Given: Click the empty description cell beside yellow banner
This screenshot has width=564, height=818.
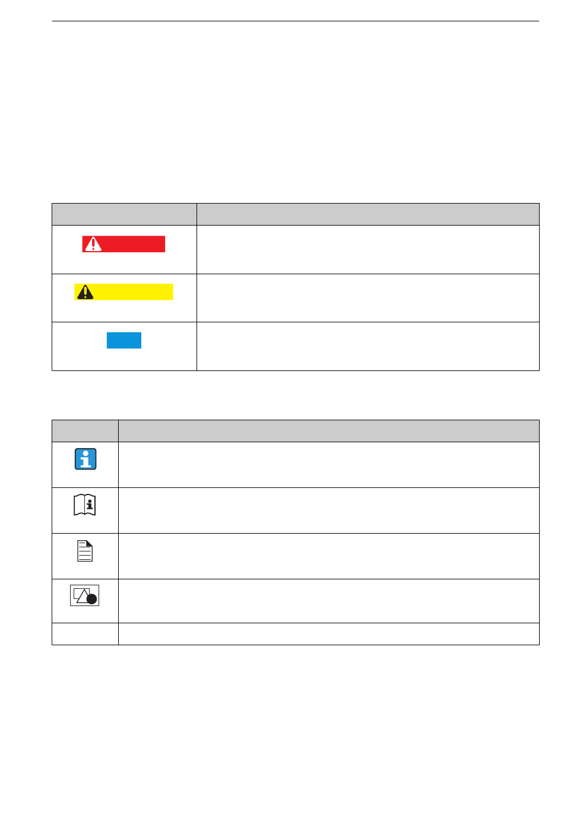Looking at the screenshot, I should [368, 298].
